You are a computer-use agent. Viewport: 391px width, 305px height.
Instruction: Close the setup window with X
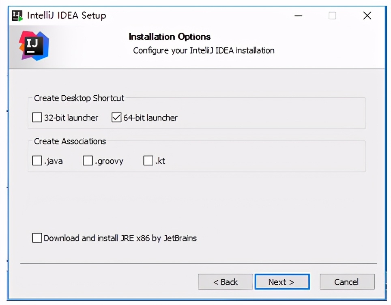367,16
